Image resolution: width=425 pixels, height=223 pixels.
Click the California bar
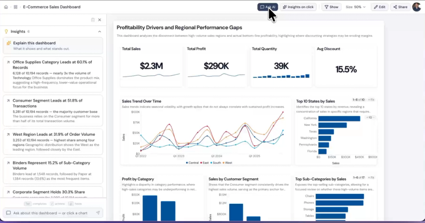click(x=339, y=118)
